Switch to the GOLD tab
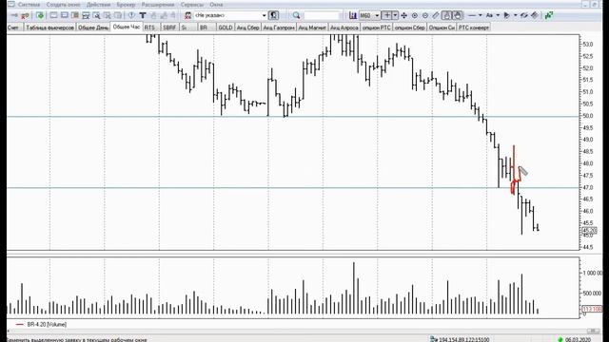This screenshot has width=609, height=342. point(226,28)
